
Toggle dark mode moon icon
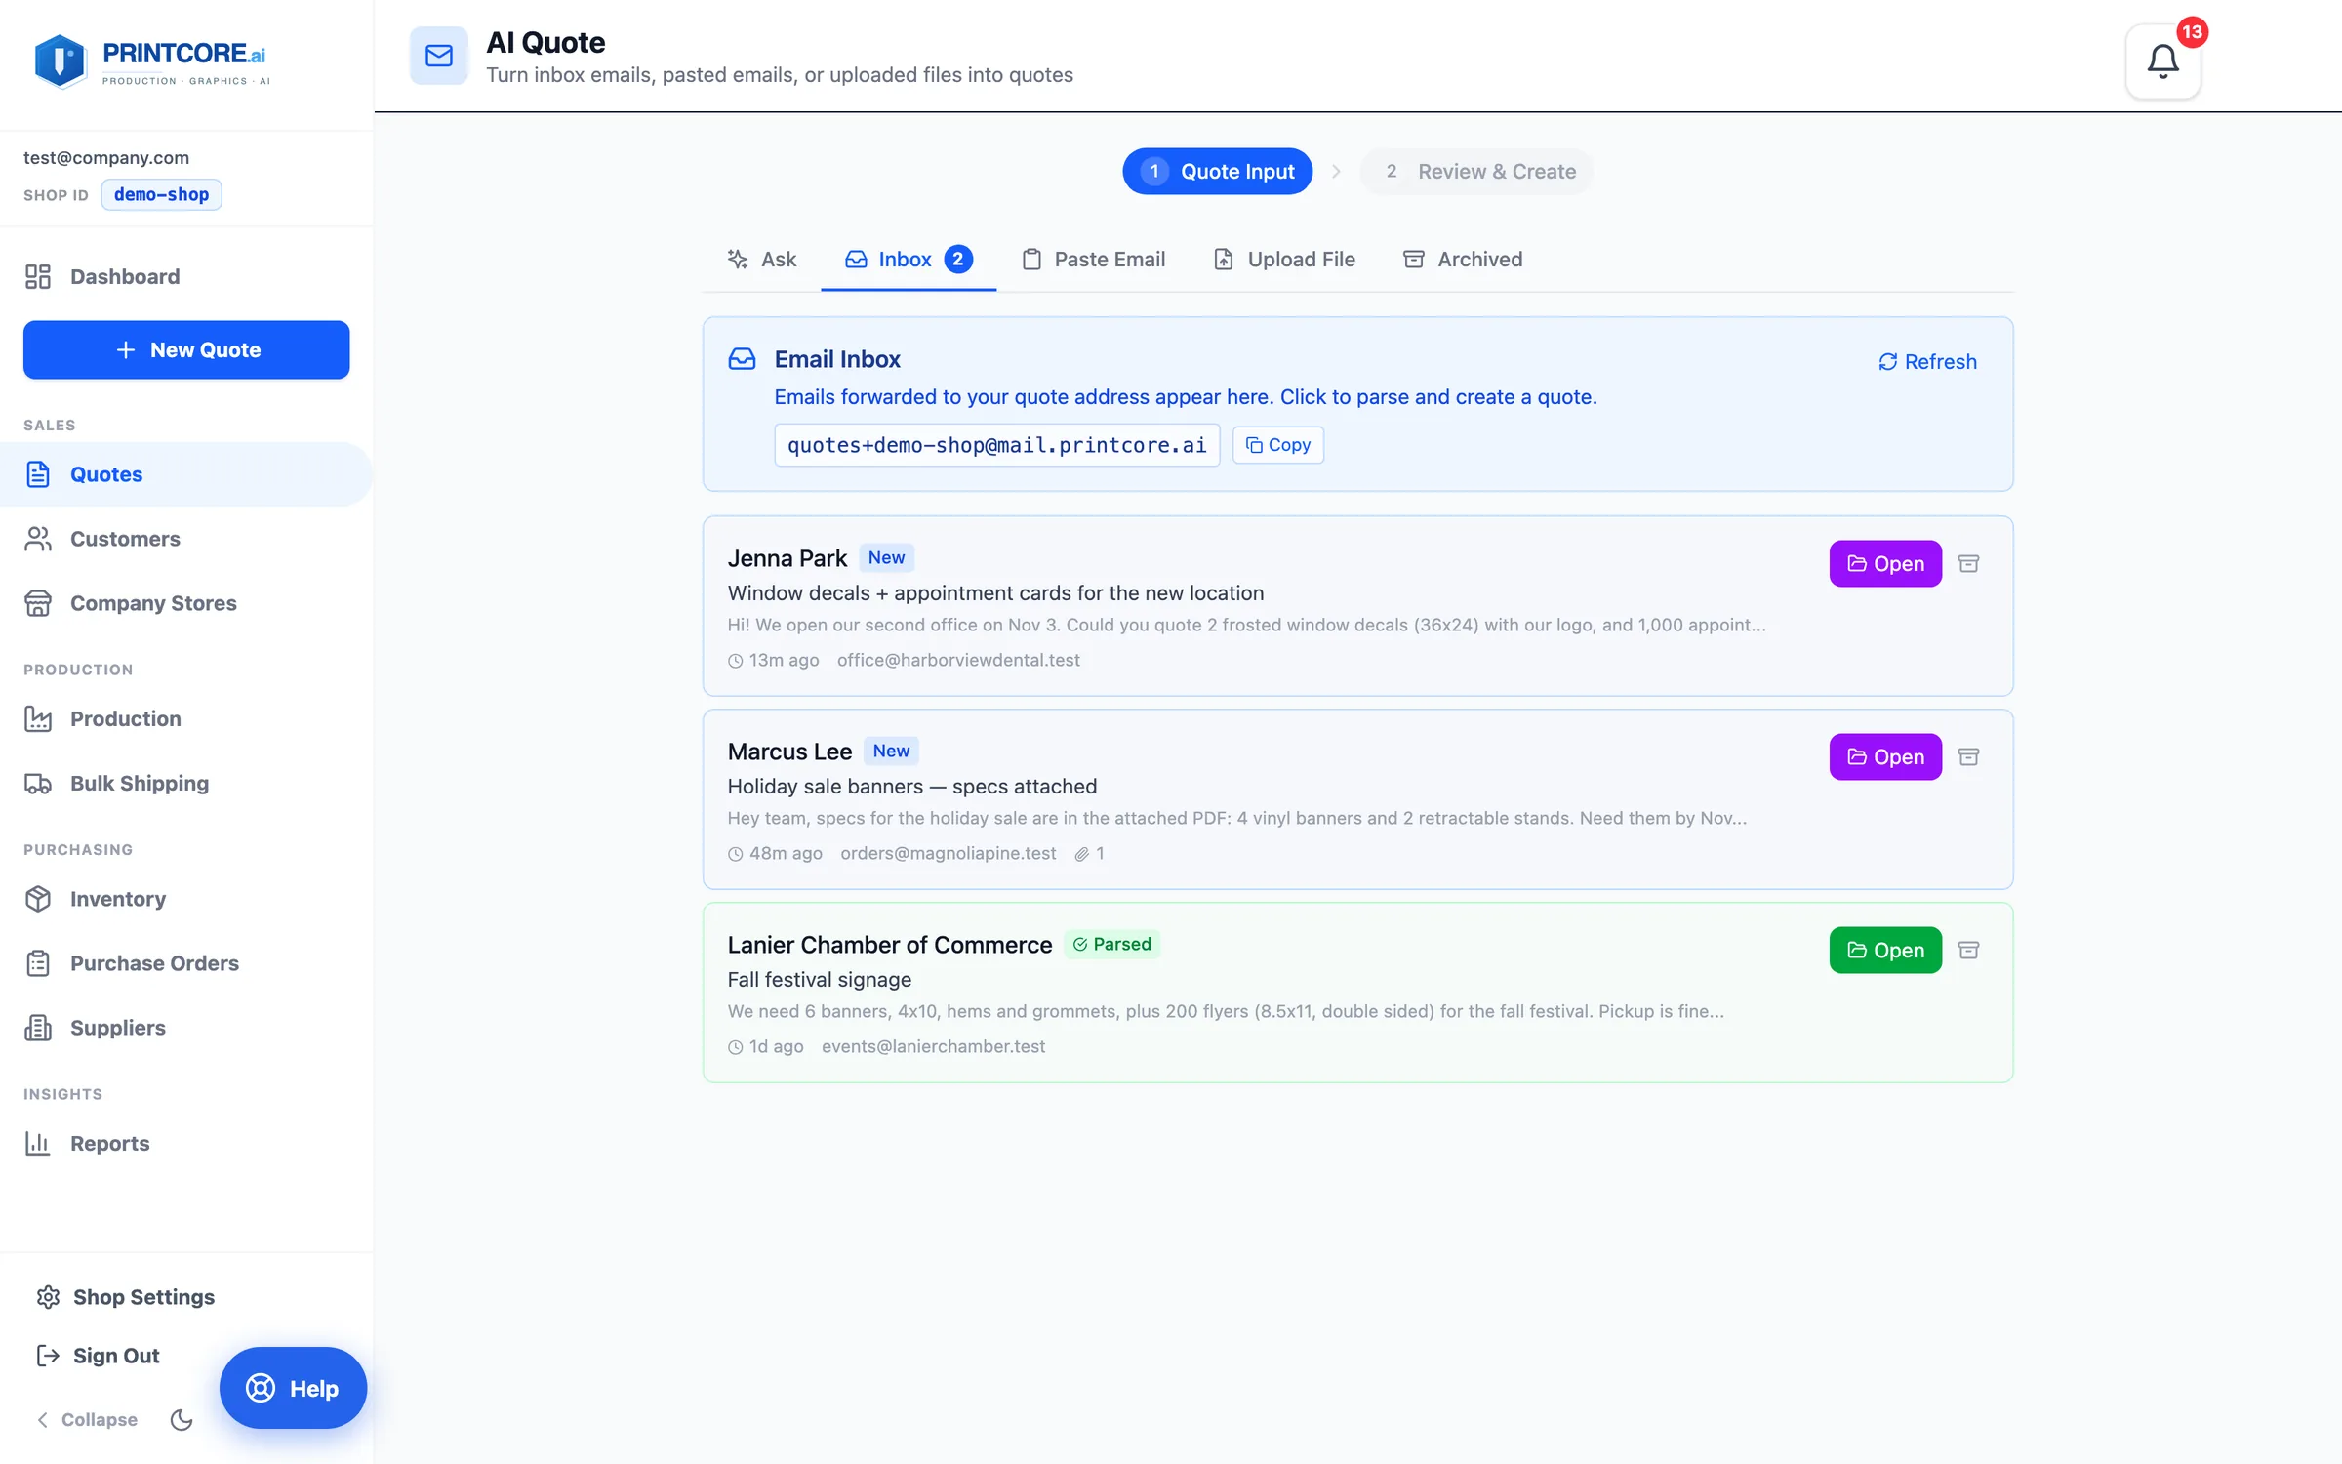182,1419
